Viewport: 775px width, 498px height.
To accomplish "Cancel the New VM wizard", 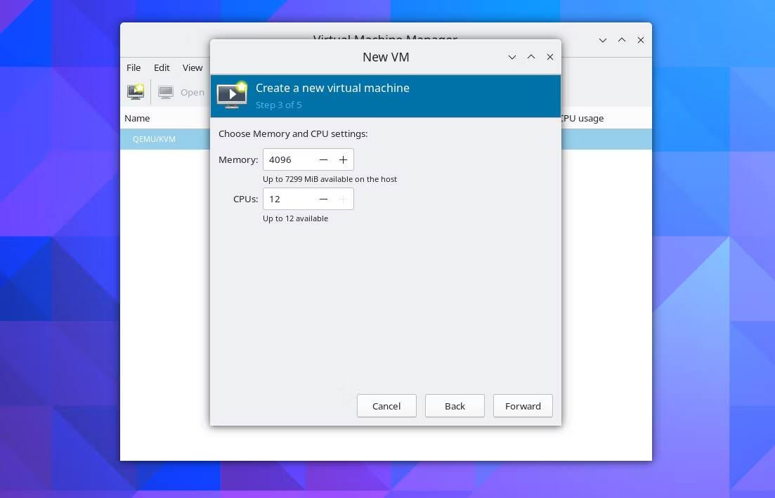I will 386,405.
